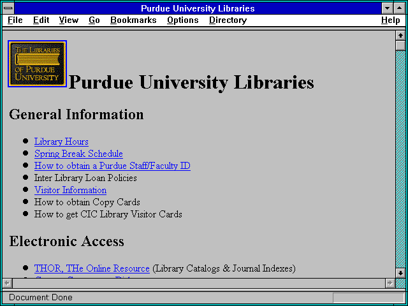Click the Electronic Access heading
This screenshot has width=408, height=306.
click(66, 241)
